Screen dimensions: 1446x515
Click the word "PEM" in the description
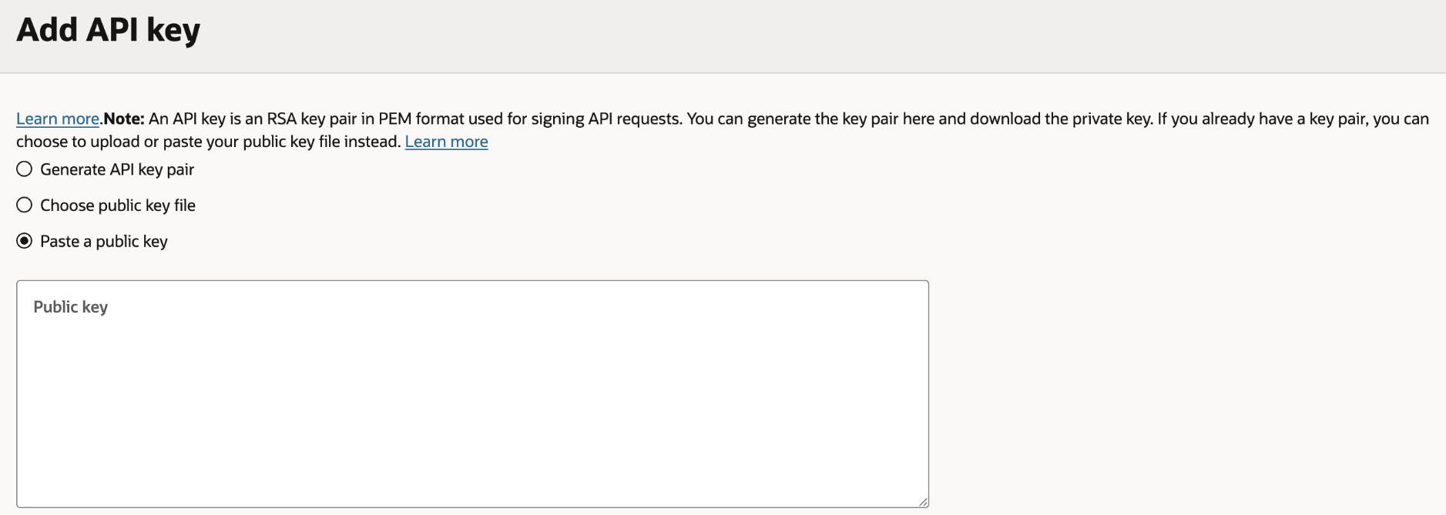(395, 119)
